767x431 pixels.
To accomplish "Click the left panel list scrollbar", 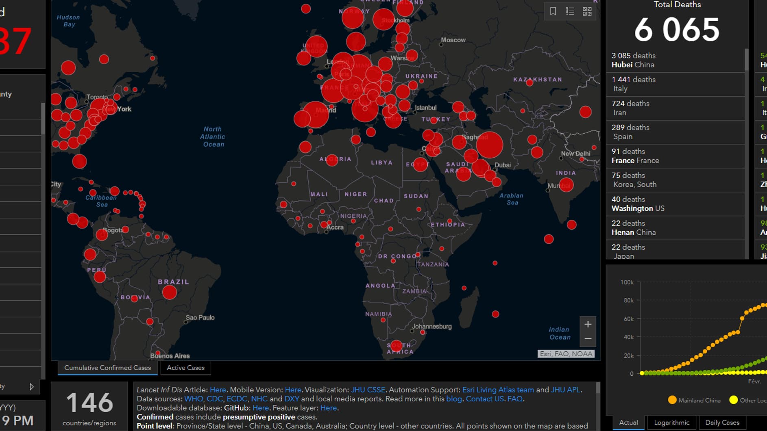I will coord(43,119).
